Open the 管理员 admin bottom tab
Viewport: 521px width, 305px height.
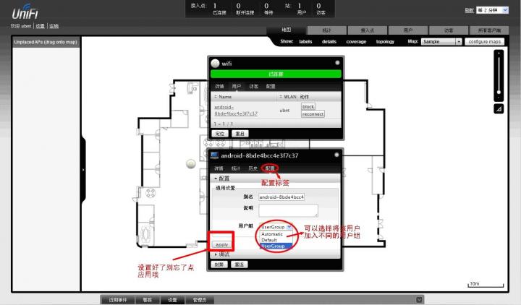(x=200, y=300)
